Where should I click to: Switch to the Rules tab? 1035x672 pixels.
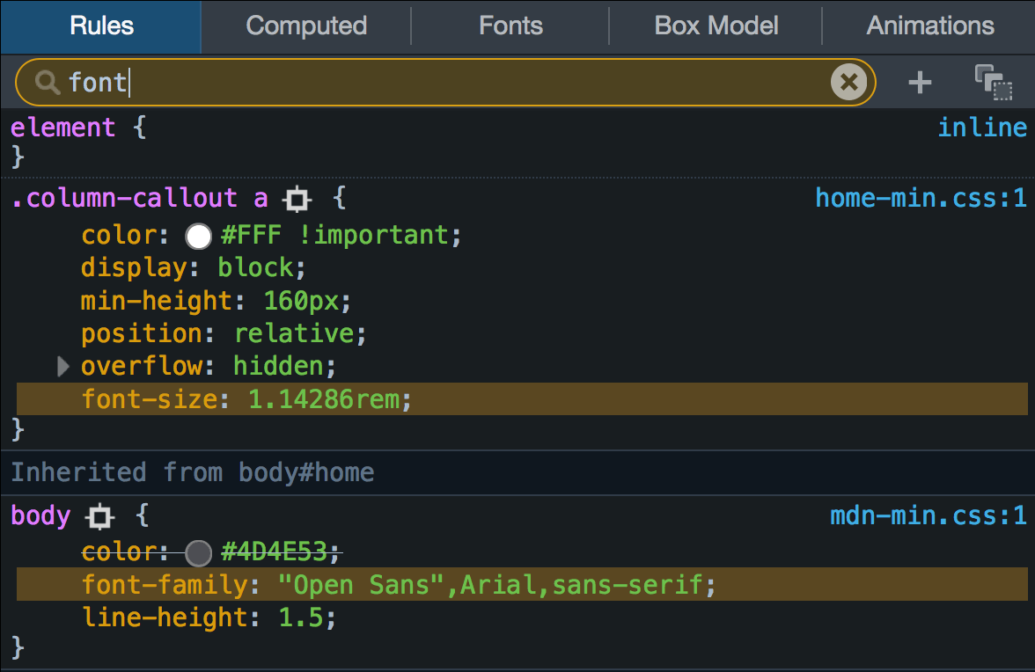tap(102, 26)
